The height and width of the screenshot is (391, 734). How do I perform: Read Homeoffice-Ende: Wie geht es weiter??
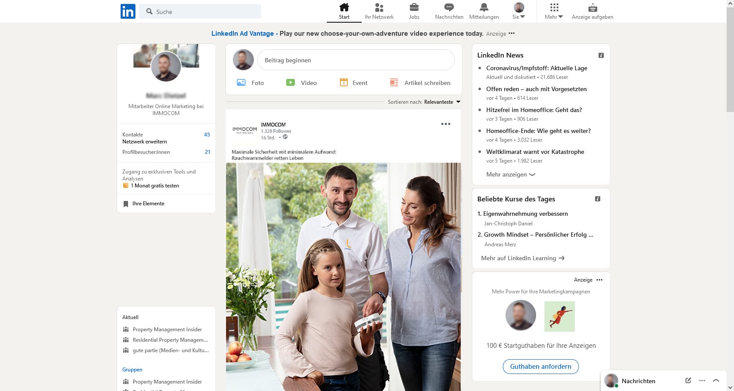click(538, 131)
